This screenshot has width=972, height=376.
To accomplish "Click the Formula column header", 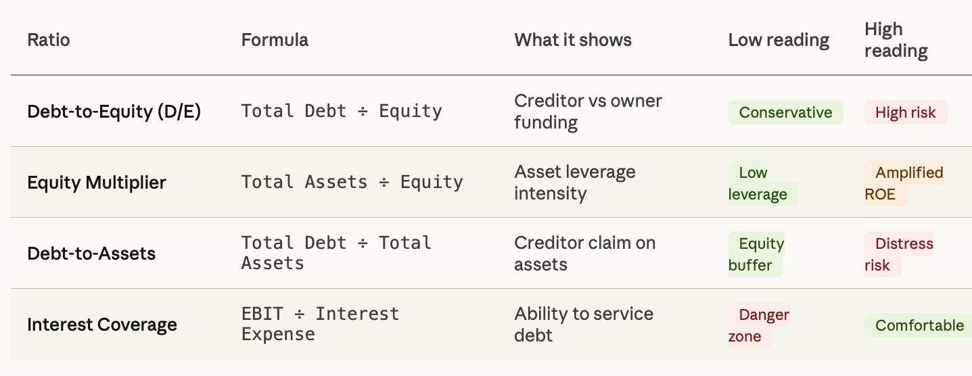I will [x=275, y=40].
